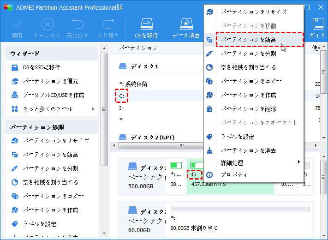Screen dimensions: 328x240
Task: Click もっと多くのツール grid icon in sidebar
Action: click(15, 109)
